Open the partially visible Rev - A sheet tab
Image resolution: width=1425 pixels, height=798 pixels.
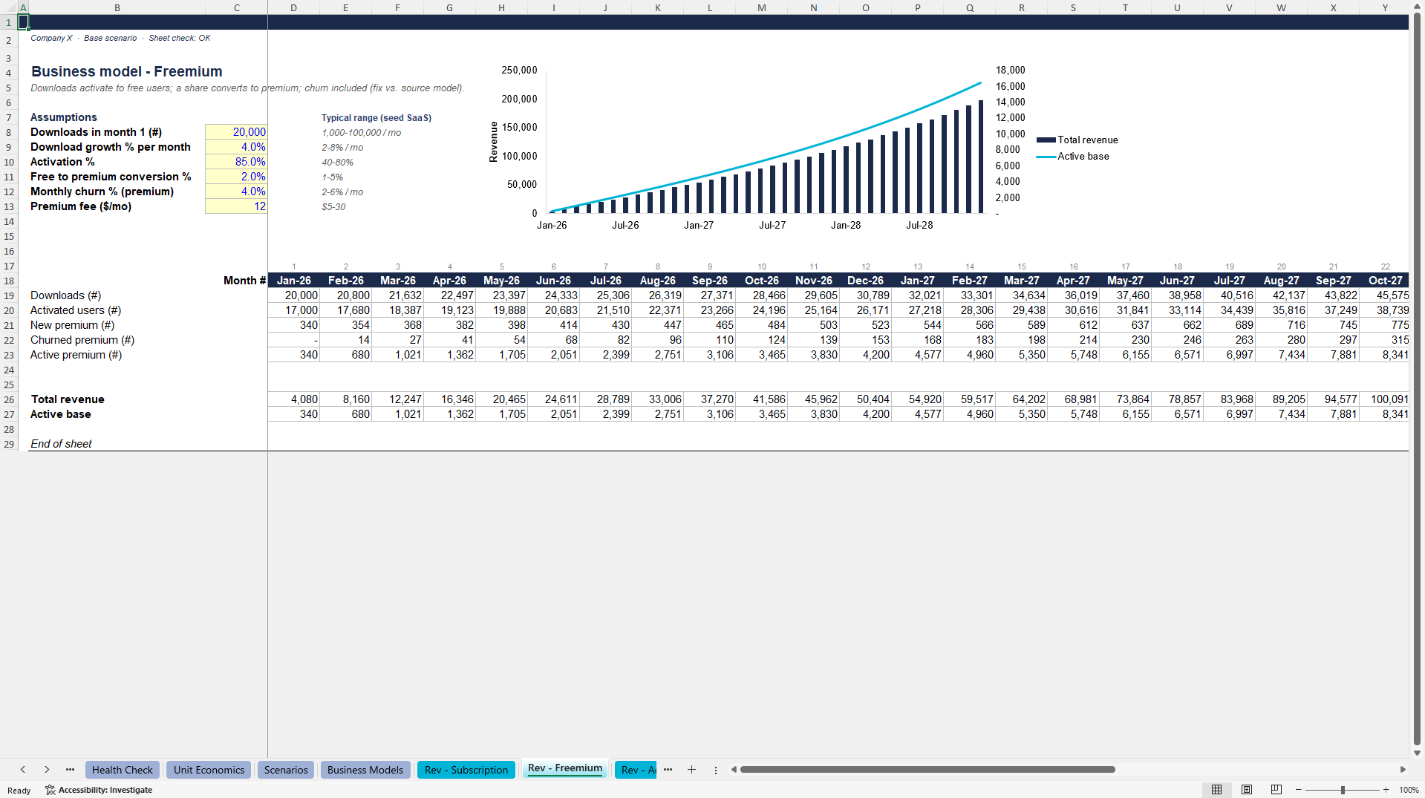637,770
